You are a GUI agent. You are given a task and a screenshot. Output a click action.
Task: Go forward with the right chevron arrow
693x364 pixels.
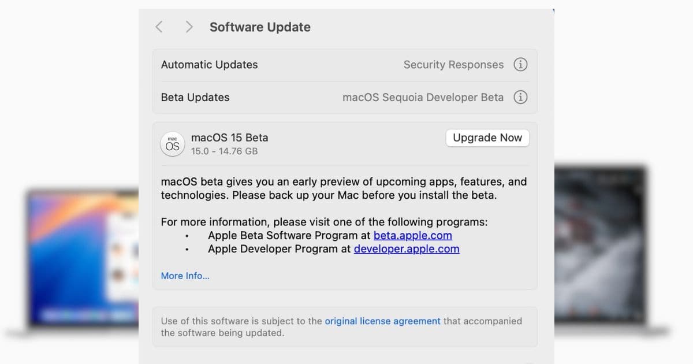[189, 27]
